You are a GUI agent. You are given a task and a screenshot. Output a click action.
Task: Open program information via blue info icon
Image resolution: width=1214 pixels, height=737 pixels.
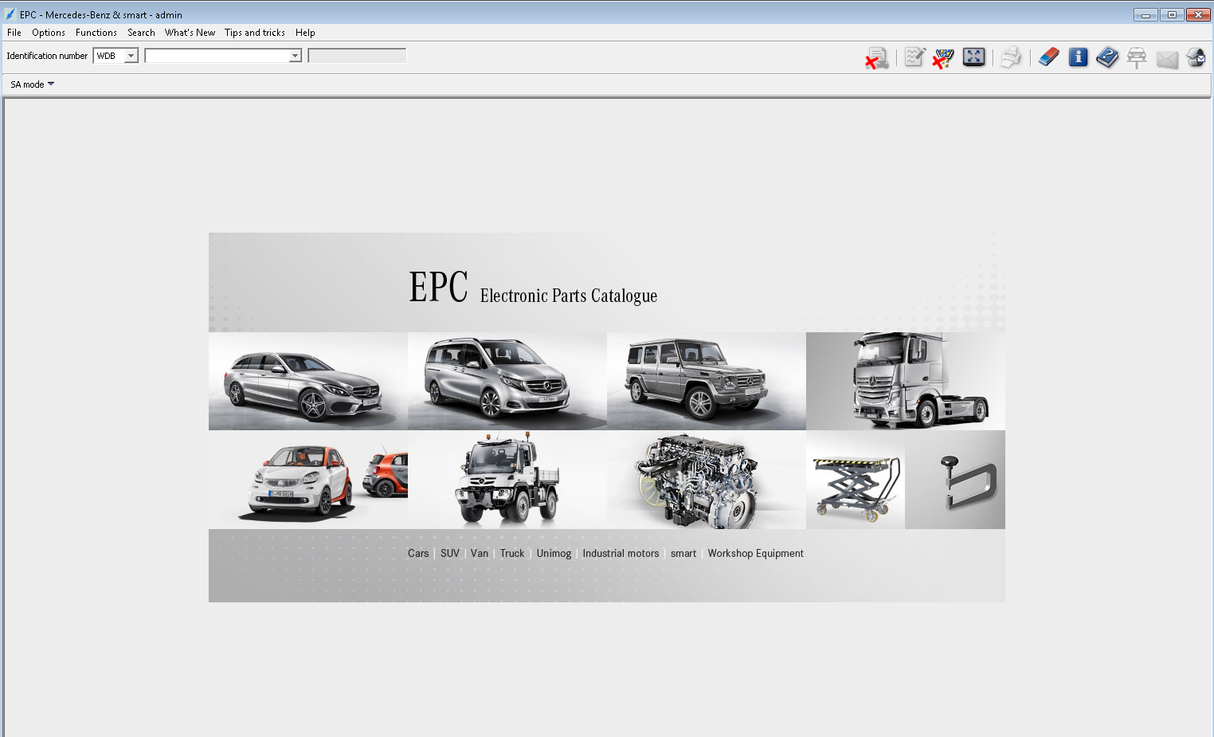click(1078, 57)
